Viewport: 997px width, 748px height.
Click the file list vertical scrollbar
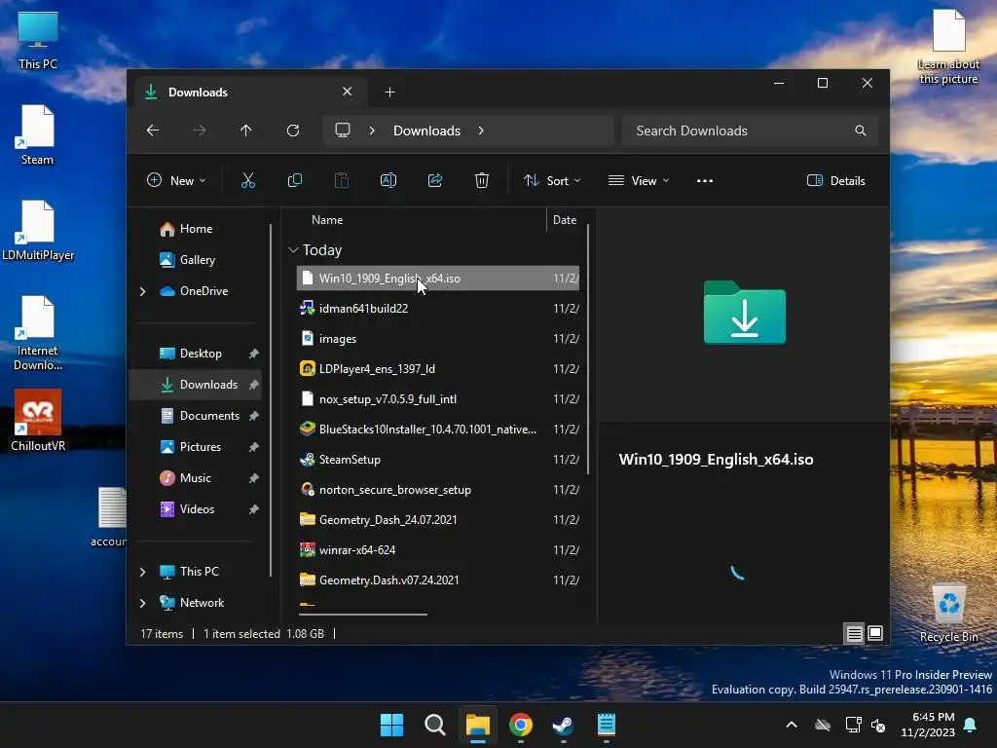coord(588,349)
